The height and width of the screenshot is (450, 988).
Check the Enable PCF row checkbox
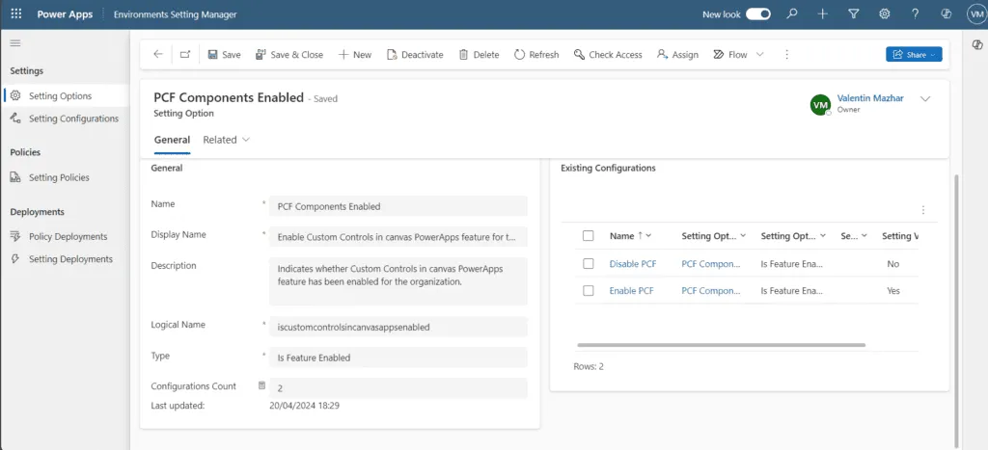click(588, 291)
